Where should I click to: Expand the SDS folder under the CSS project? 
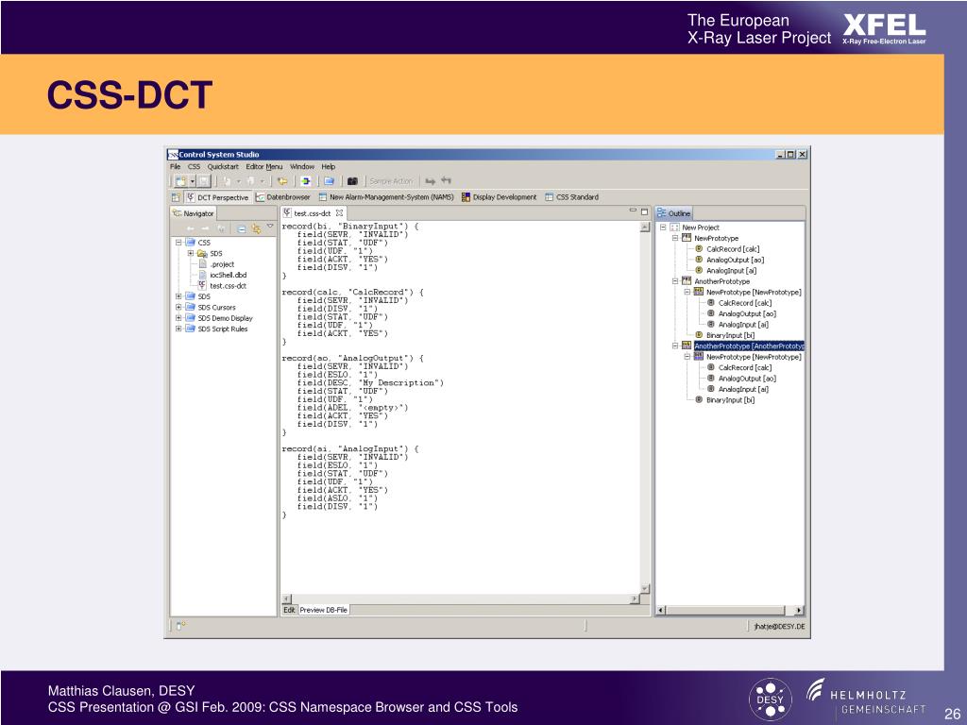[x=191, y=253]
